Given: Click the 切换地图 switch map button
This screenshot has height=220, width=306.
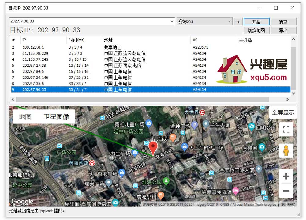Looking at the screenshot, I should pos(256,30).
